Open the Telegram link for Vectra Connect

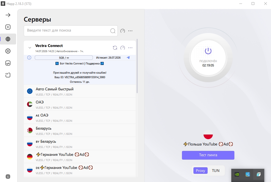point(128,58)
